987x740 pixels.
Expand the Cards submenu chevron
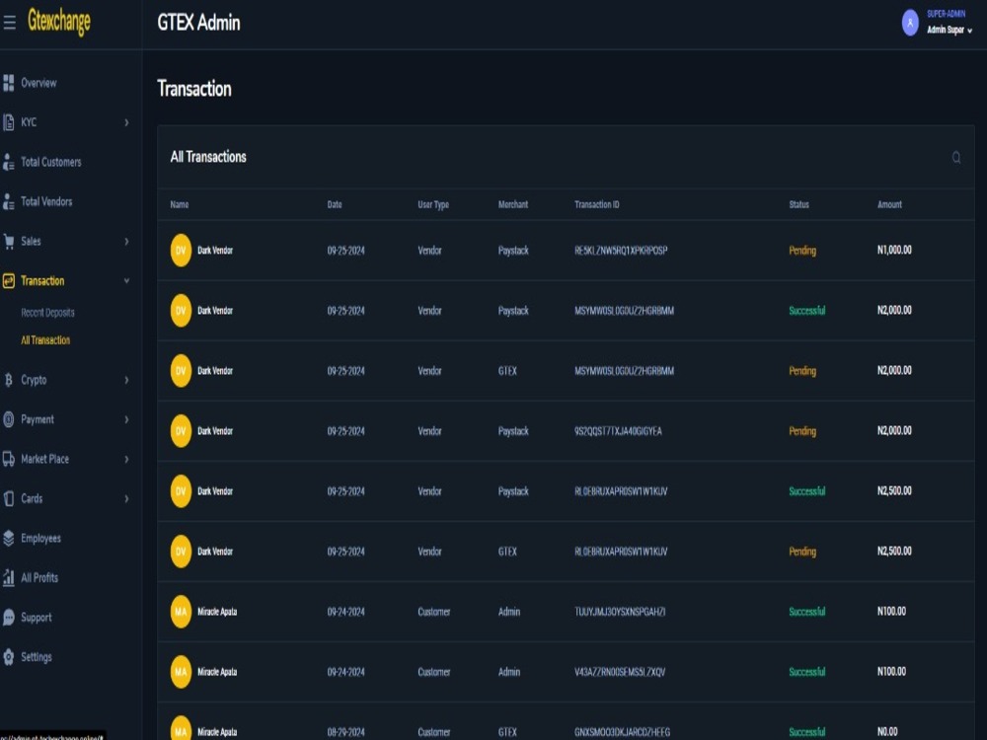point(126,498)
